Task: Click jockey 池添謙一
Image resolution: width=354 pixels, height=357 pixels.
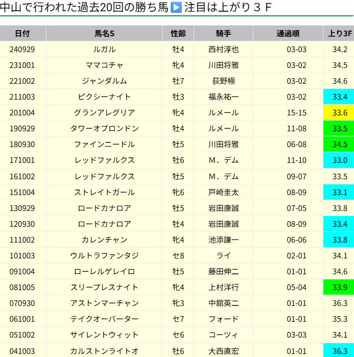Action: coord(223,240)
